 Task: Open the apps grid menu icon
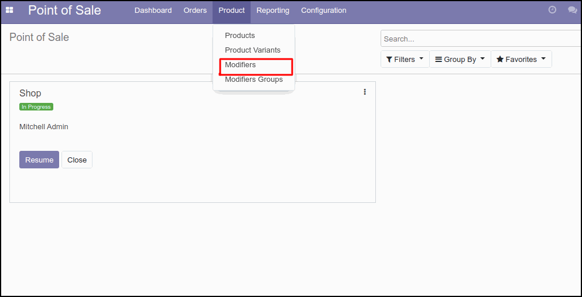click(9, 10)
